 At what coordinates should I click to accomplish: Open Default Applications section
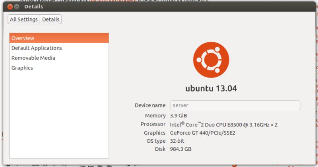coord(59,48)
